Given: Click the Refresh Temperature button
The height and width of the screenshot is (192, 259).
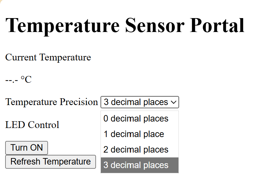Looking at the screenshot, I should coord(50,162).
